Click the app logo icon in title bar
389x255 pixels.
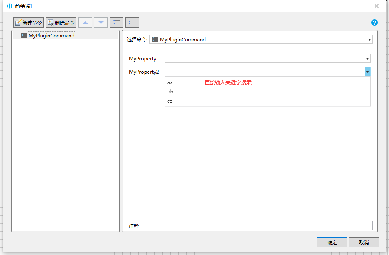9,6
